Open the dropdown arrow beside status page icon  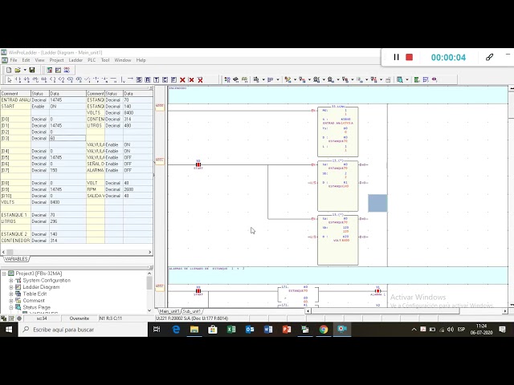[x=407, y=79]
